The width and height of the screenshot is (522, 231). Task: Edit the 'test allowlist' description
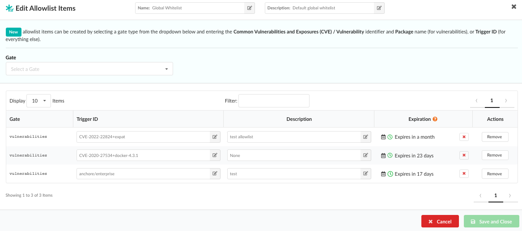click(x=365, y=137)
